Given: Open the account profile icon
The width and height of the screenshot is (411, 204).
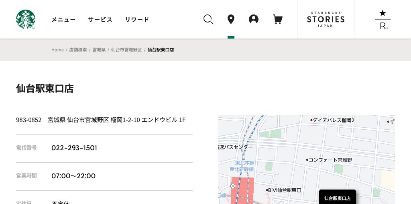Looking at the screenshot, I should (254, 19).
